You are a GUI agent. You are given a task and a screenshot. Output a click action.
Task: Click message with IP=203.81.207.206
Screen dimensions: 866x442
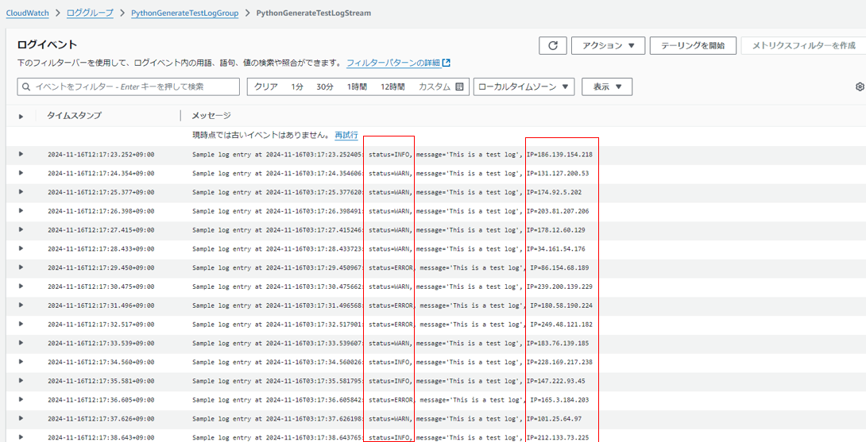390,211
